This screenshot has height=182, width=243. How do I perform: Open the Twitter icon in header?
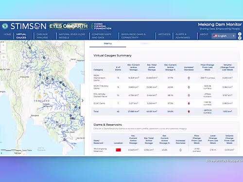(x=240, y=38)
